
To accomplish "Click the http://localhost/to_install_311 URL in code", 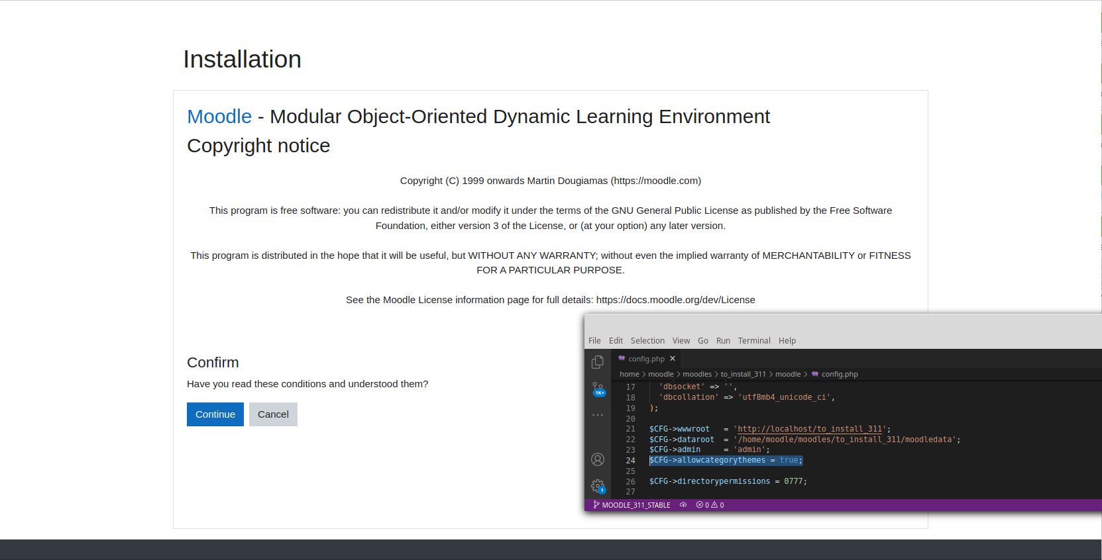I will 810,429.
